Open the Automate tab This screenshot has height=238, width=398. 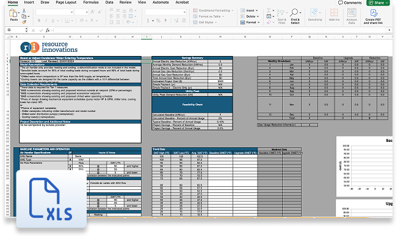161,2
